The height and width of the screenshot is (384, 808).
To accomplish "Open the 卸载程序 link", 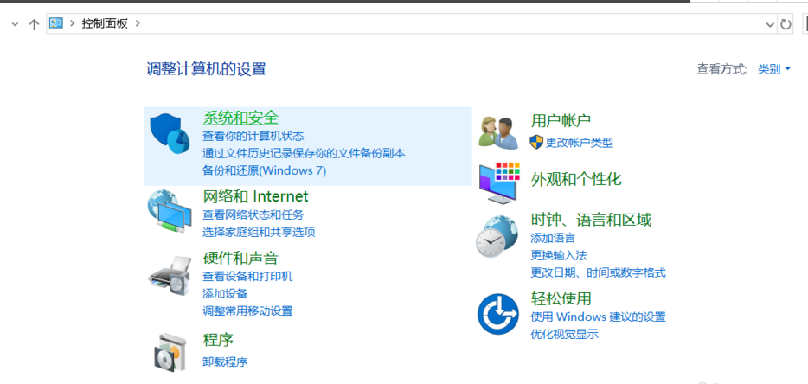I will coord(225,362).
